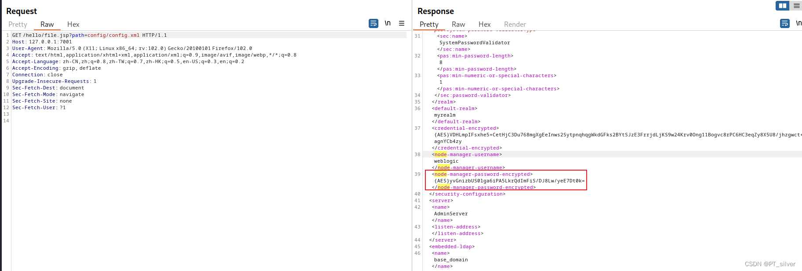Viewport: 802px width, 271px height.
Task: Click the Sec-Fetch-Mode: navigate line
Action: tap(48, 94)
